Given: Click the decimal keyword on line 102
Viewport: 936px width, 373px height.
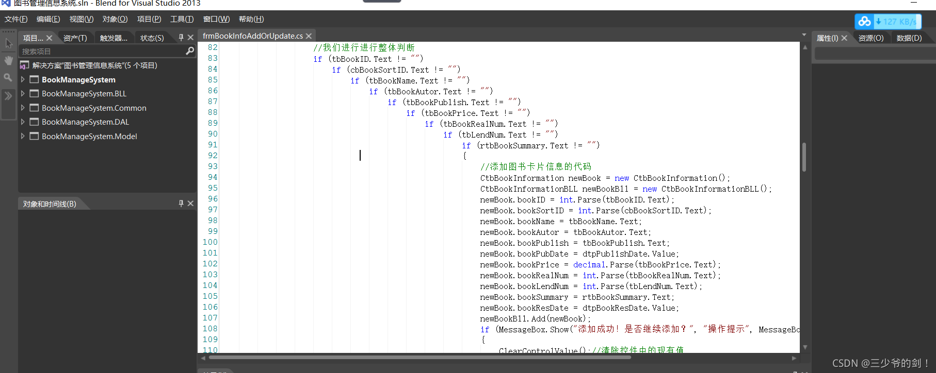Looking at the screenshot, I should pyautogui.click(x=589, y=264).
